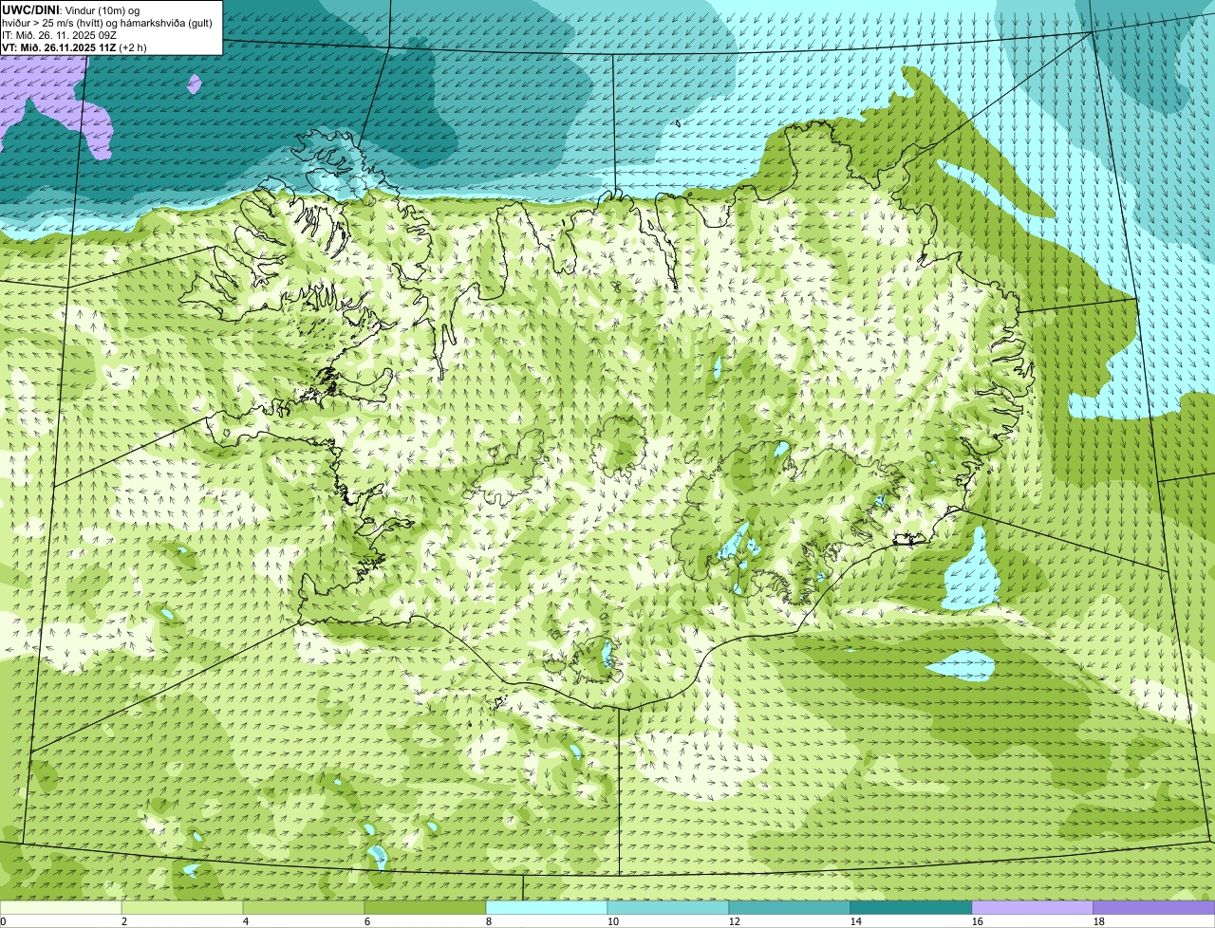Click the 'UWC/DINI: Vindur (10m) og' title line

point(71,9)
